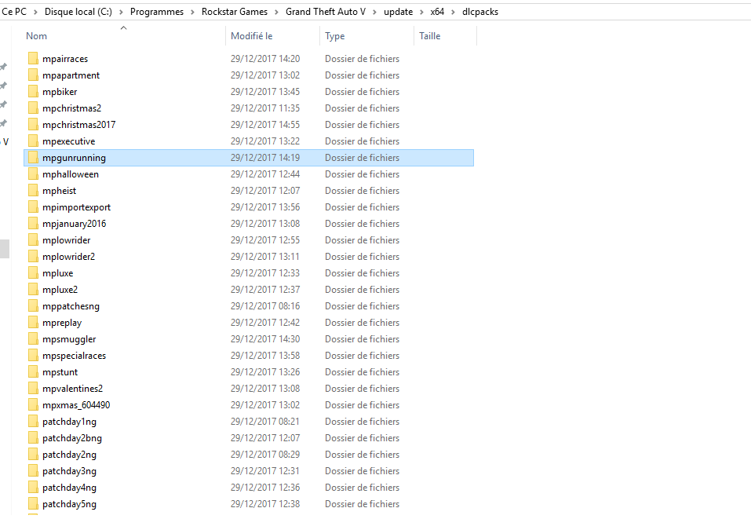Click date 29/12/2017 08:16 of mppatchesng
The height and width of the screenshot is (519, 751).
click(265, 305)
